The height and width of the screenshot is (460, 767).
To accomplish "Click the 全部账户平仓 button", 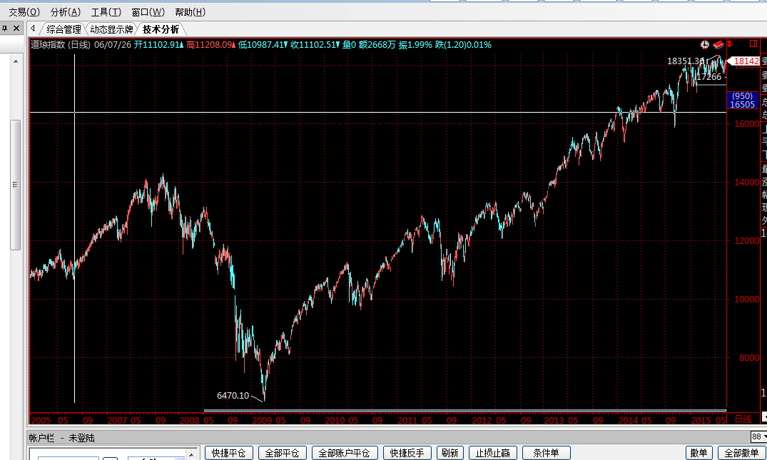I will pyautogui.click(x=344, y=453).
